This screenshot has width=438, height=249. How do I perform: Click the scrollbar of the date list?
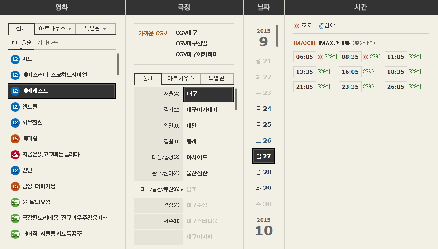pos(277,36)
